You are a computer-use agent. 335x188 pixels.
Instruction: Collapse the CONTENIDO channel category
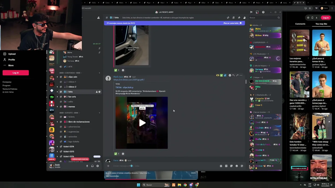[x=71, y=73]
